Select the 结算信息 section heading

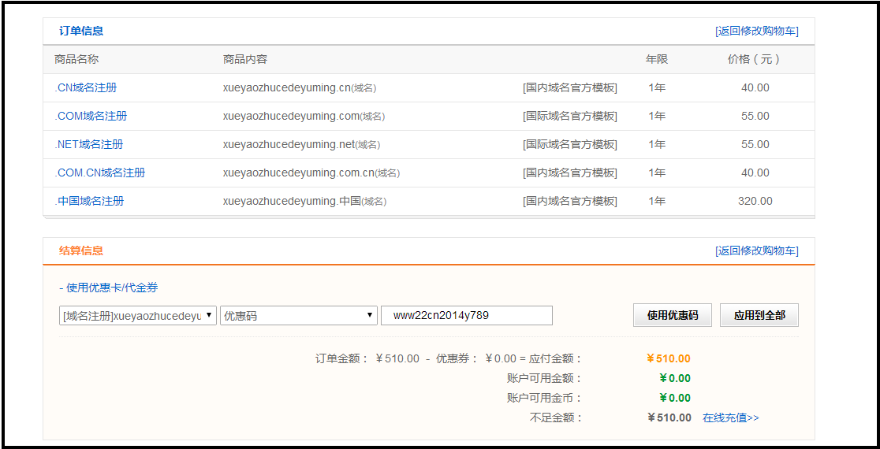pyautogui.click(x=81, y=250)
